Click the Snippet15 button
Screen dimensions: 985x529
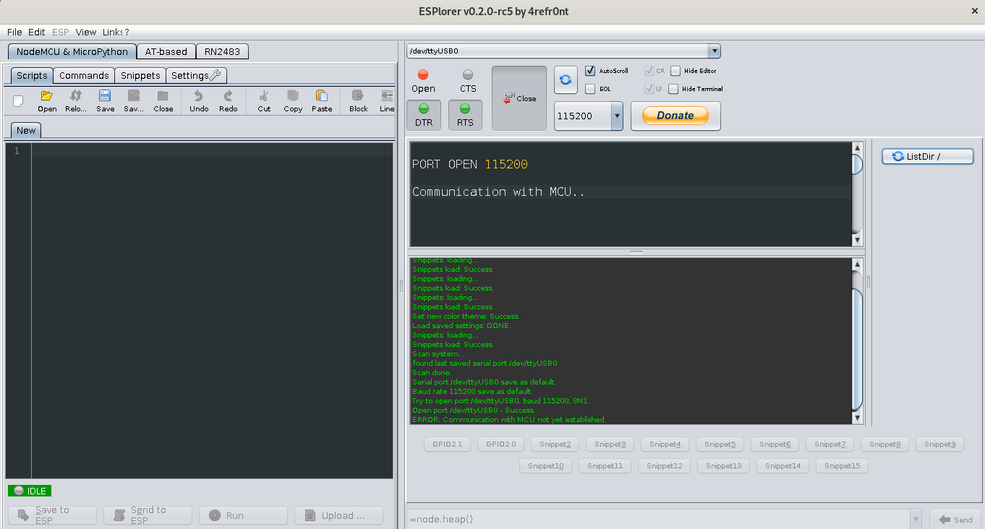(x=842, y=465)
